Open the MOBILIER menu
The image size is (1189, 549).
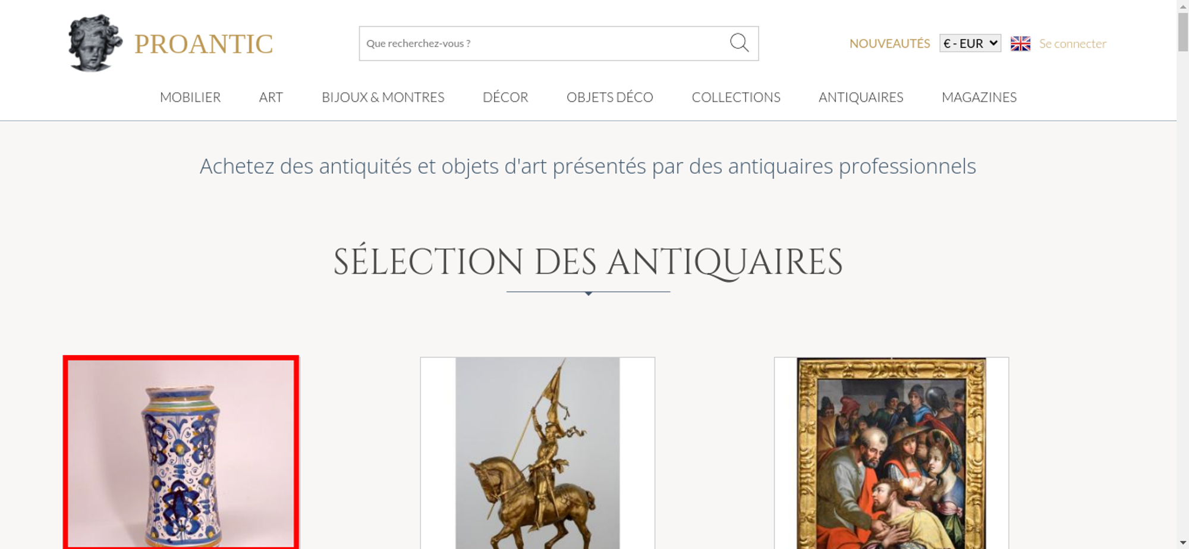pos(190,97)
